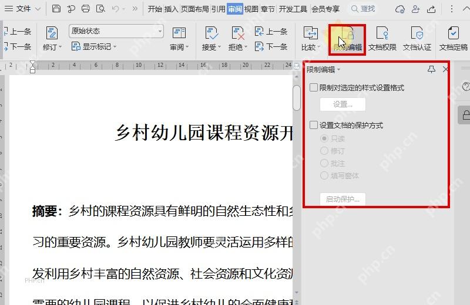Open Print Preview icon
The image size is (470, 305).
click(x=100, y=9)
